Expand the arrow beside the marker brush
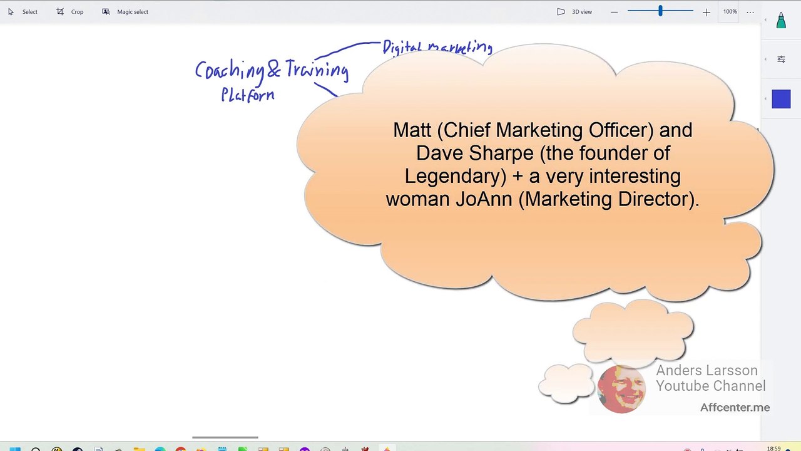 pyautogui.click(x=766, y=20)
